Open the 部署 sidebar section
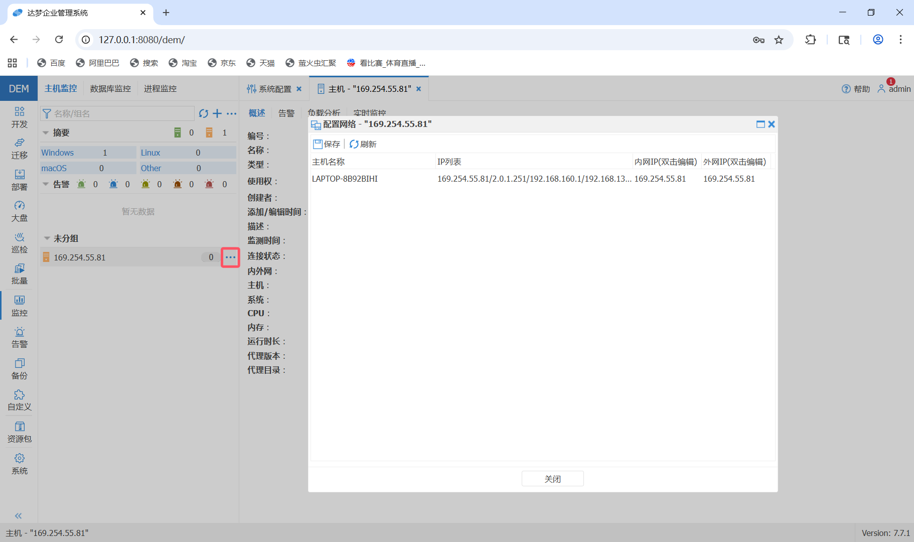This screenshot has height=542, width=914. pyautogui.click(x=19, y=180)
